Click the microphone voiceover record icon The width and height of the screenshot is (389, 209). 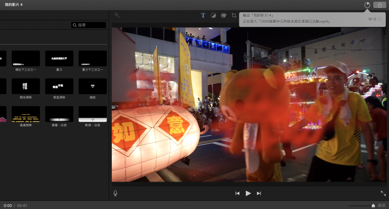click(116, 193)
